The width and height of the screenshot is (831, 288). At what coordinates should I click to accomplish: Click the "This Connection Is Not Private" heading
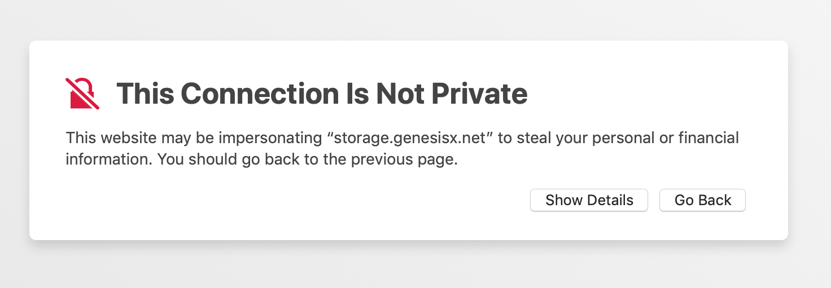click(x=322, y=94)
